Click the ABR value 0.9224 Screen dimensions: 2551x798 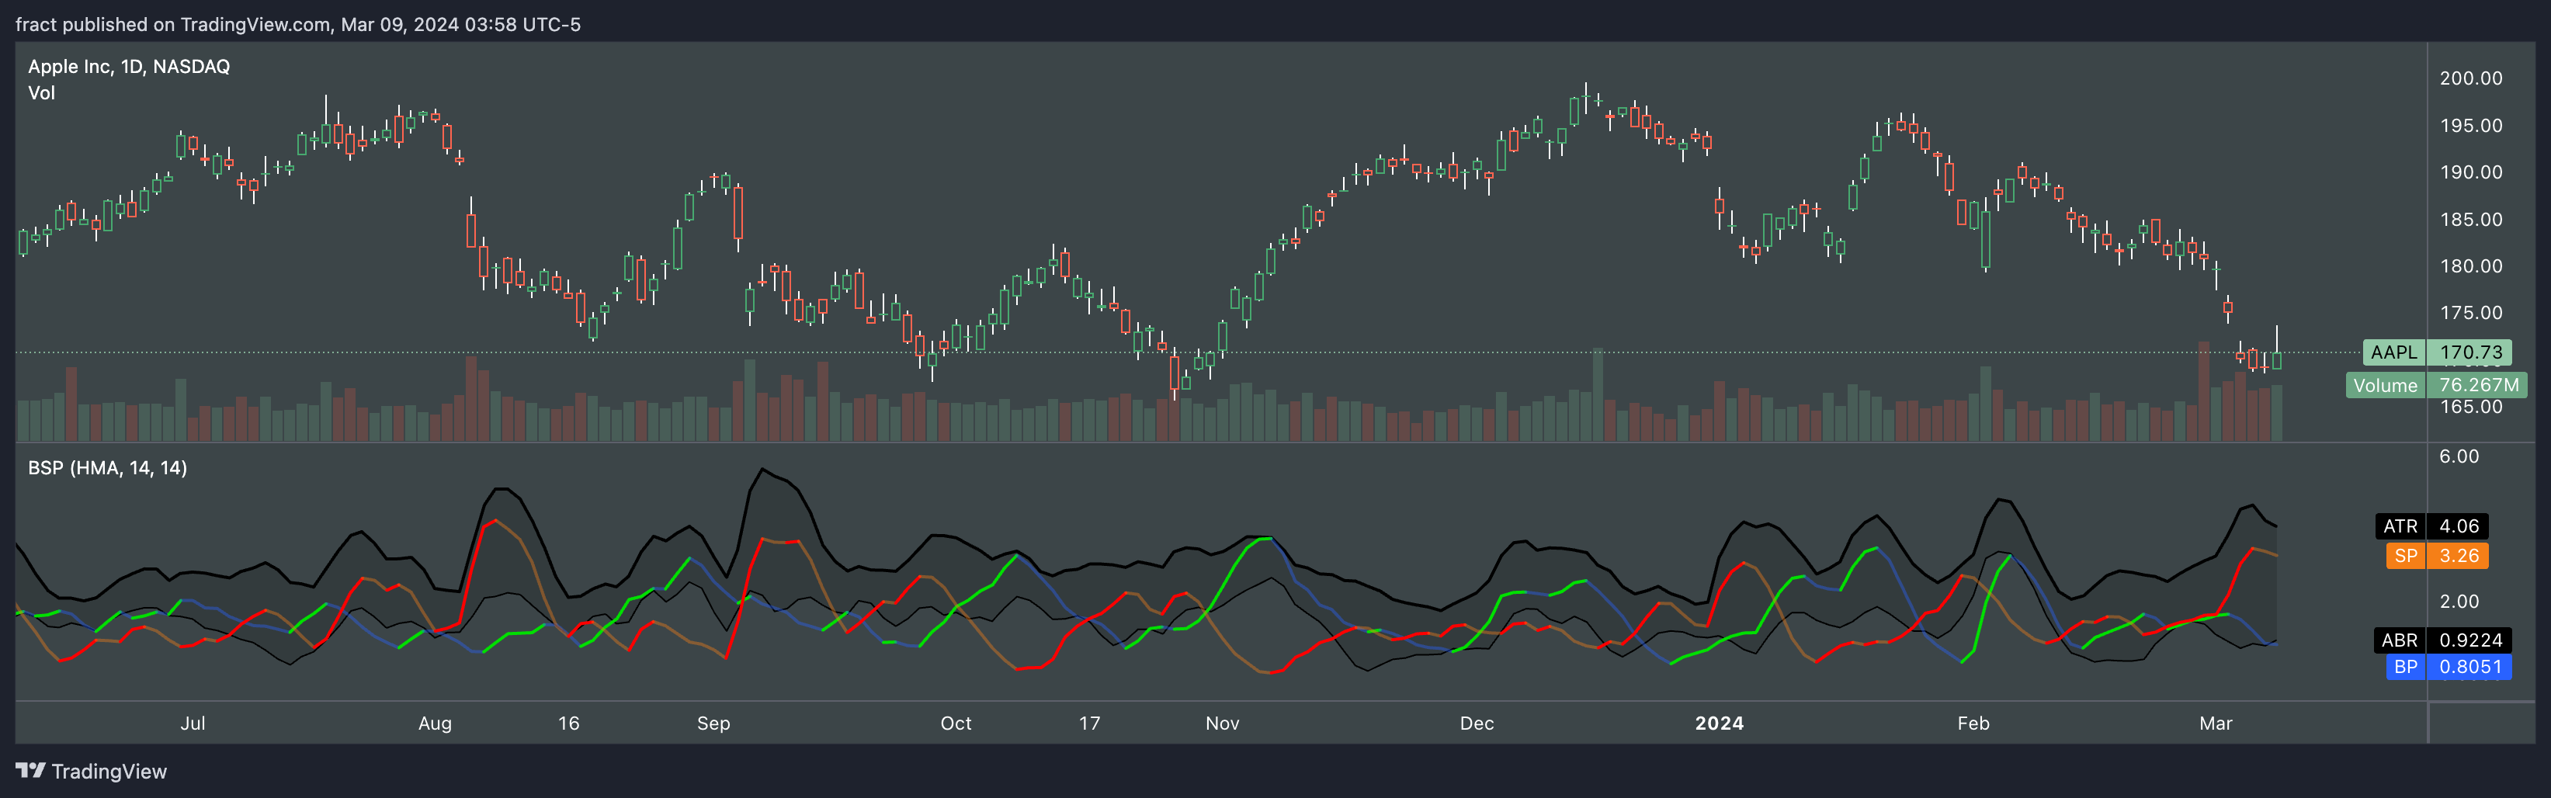(x=2469, y=640)
